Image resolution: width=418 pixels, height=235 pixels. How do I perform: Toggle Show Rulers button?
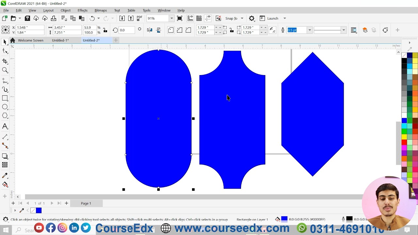tap(190, 18)
